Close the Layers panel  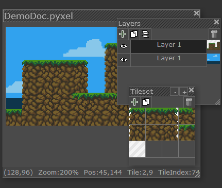click(x=216, y=22)
